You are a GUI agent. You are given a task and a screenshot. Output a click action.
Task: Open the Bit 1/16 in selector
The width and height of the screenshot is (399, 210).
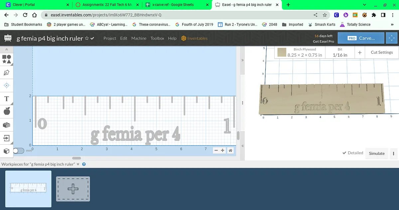tap(340, 52)
